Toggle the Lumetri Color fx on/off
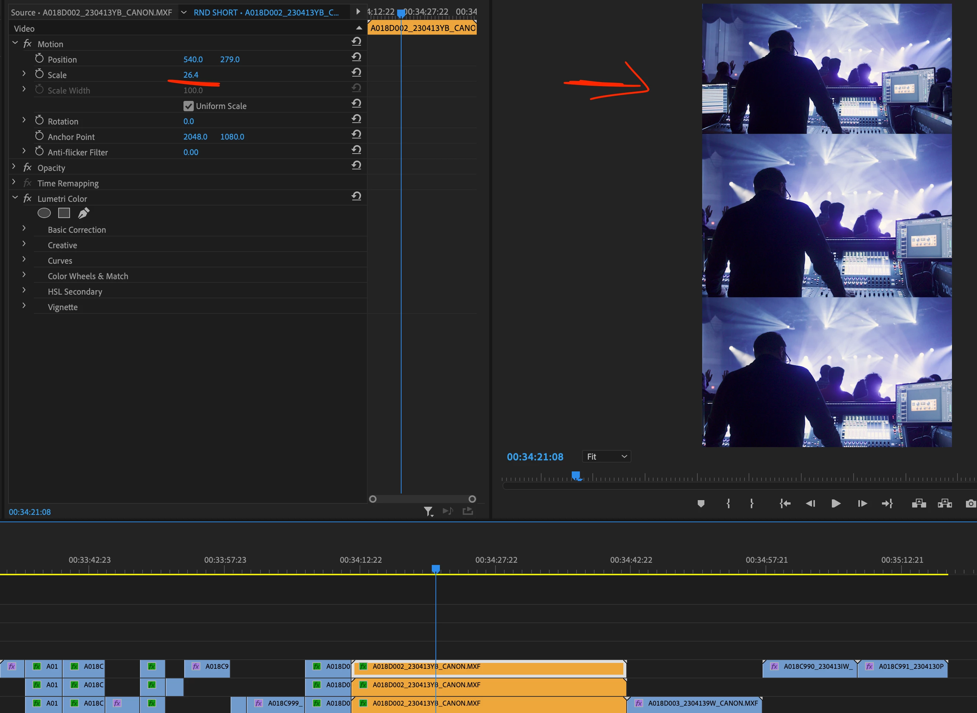Viewport: 977px width, 713px height. coord(28,199)
